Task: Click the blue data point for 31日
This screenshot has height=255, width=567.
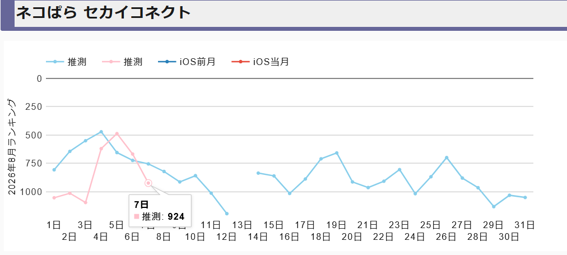Action: pos(525,197)
